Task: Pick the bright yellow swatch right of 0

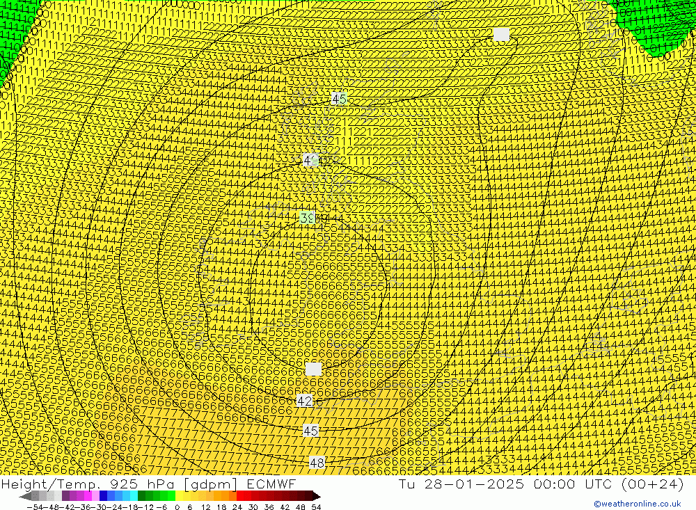Action: coord(180,496)
